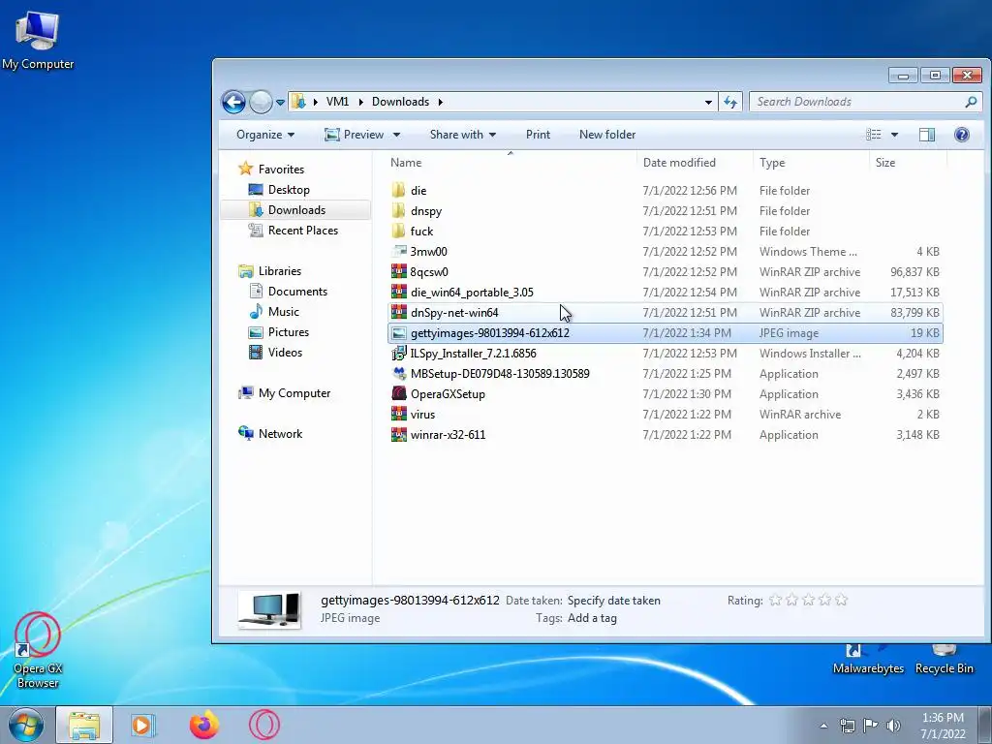The height and width of the screenshot is (744, 992).
Task: Expand the arrow after Downloads breadcrumb
Action: [441, 102]
